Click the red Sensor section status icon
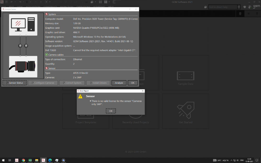The height and width of the screenshot is (163, 261). click(x=47, y=68)
